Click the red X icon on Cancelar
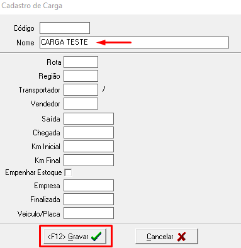Screen dimensions: 241x248 [181, 237]
